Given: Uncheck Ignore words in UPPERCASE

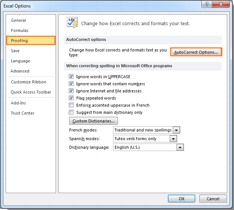Looking at the screenshot, I should pos(71,77).
